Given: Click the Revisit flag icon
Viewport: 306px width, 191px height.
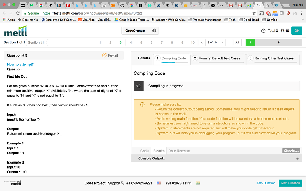Looking at the screenshot, I should click(104, 55).
